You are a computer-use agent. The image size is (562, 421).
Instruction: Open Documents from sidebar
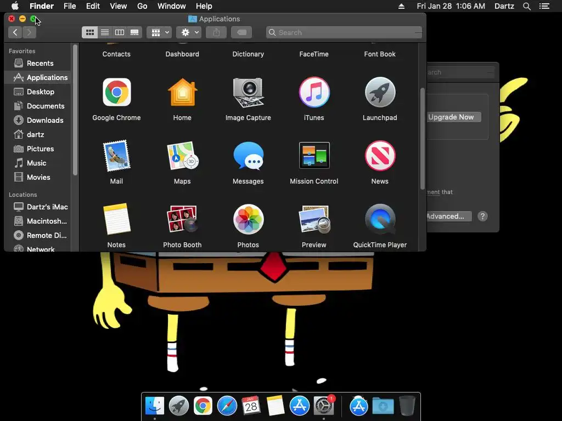tap(38, 106)
